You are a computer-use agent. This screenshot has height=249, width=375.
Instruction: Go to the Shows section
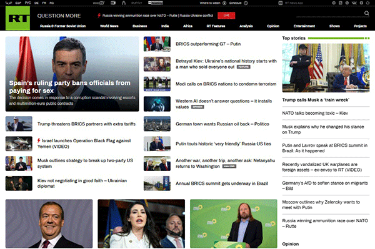pos(334,26)
